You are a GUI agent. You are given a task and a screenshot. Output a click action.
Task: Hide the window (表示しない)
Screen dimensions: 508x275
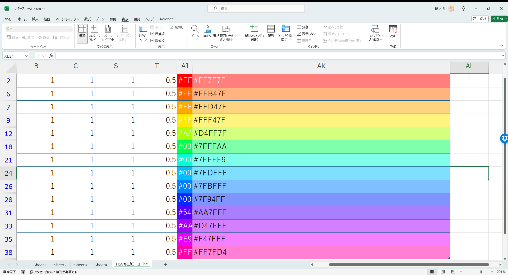[x=307, y=34]
